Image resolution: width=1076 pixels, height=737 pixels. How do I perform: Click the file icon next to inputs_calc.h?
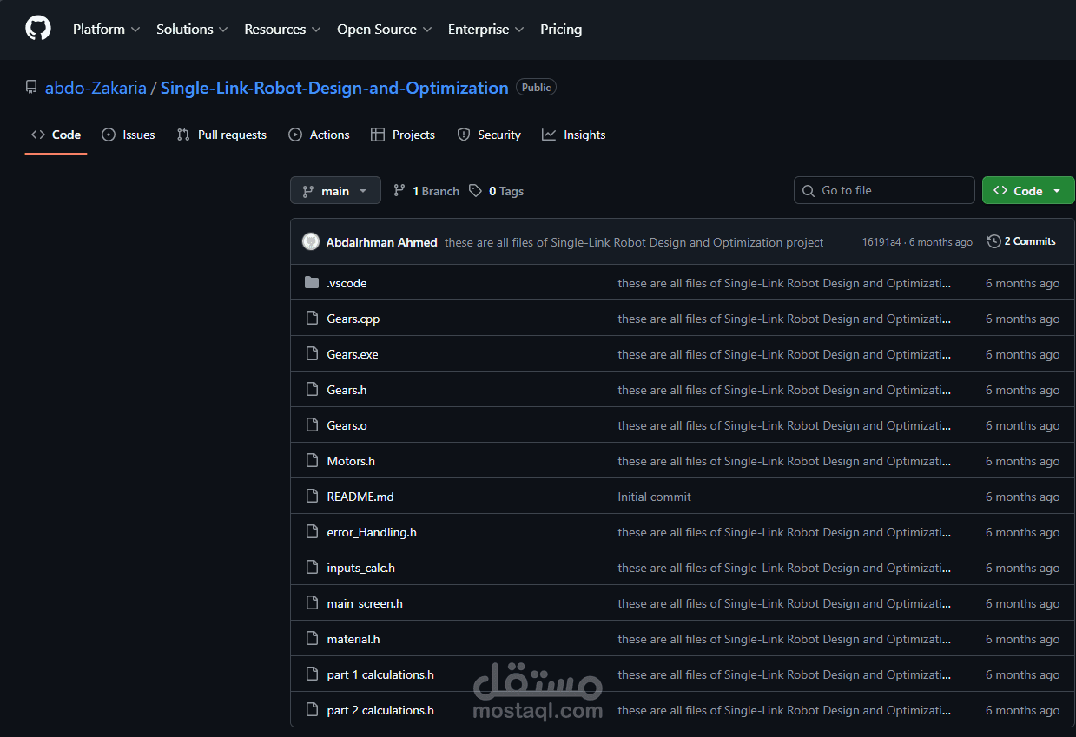[x=312, y=568]
